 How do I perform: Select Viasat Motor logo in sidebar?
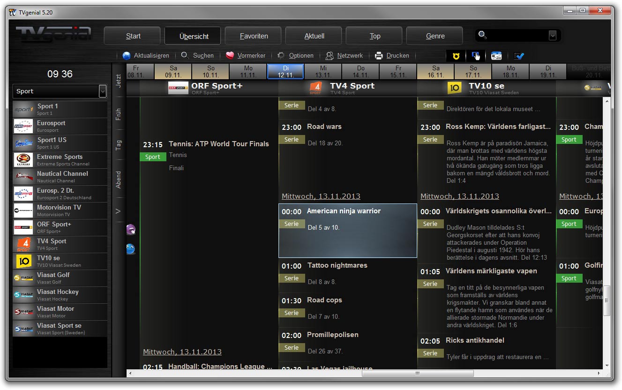23,312
